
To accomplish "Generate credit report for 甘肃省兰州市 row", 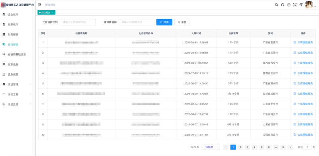I will point(303,73).
